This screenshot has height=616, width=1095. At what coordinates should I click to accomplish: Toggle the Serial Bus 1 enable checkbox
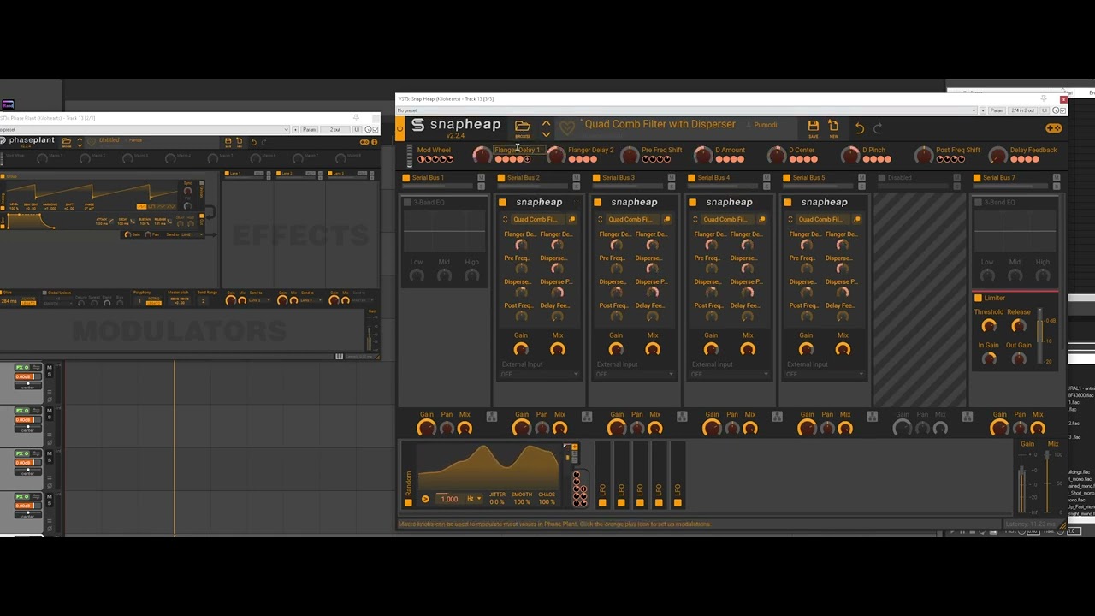[x=406, y=178]
